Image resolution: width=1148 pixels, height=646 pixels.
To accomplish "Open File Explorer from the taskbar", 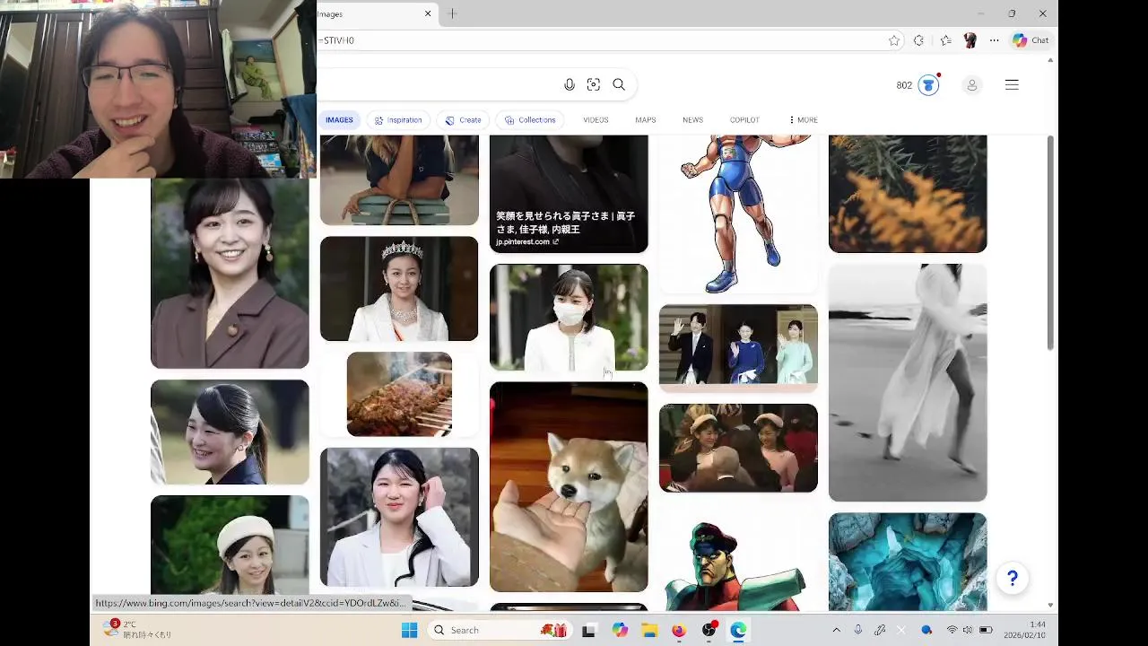I will click(648, 631).
